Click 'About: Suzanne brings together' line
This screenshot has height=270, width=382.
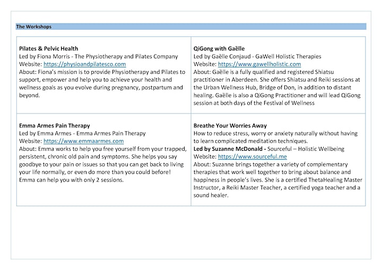pos(271,164)
